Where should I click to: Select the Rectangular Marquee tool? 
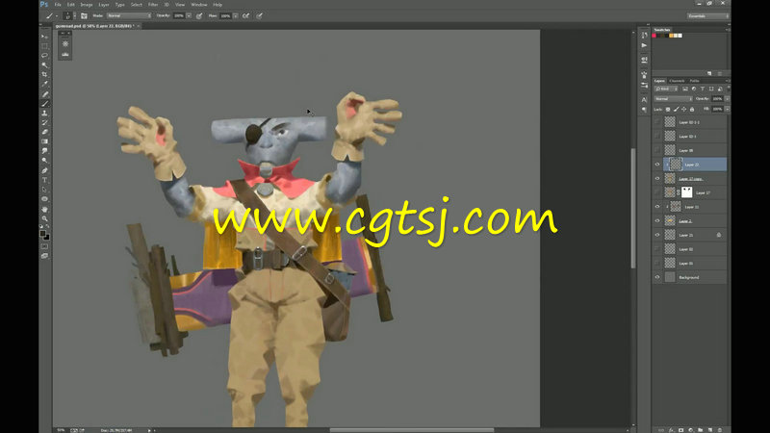44,46
